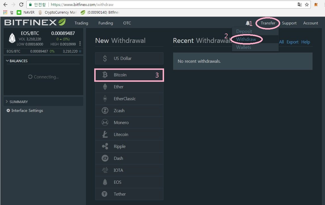Image resolution: width=325 pixels, height=205 pixels.
Task: Click the Litecoin symbol icon
Action: click(105, 134)
